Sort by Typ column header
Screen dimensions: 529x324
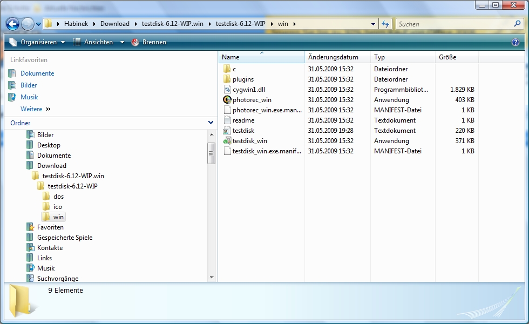tap(403, 57)
